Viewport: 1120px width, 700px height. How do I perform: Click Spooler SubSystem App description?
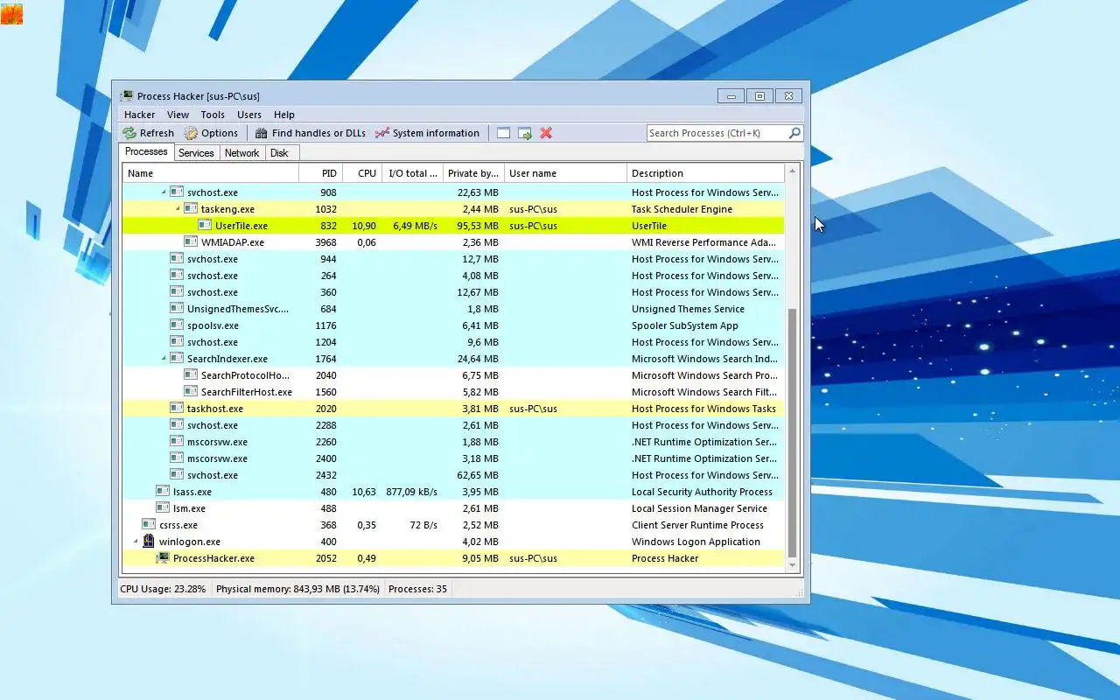(685, 325)
